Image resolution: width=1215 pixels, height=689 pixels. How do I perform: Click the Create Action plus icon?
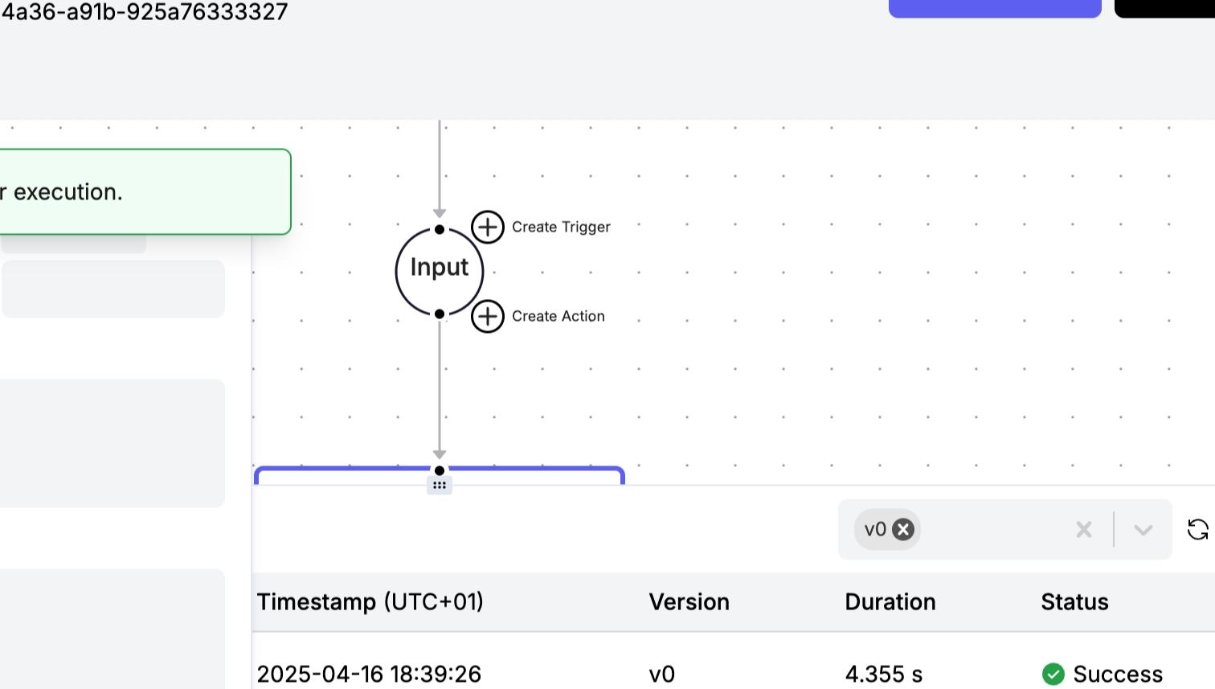[488, 316]
